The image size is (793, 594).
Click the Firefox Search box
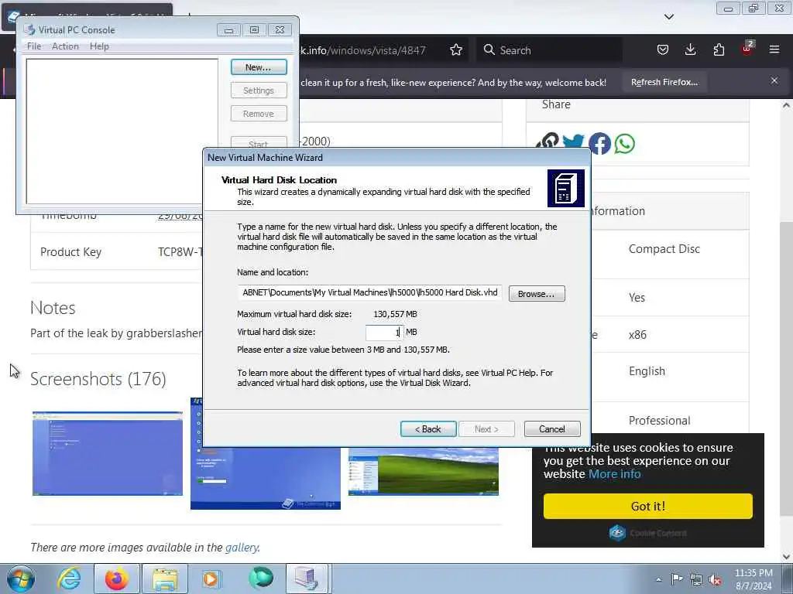point(550,50)
